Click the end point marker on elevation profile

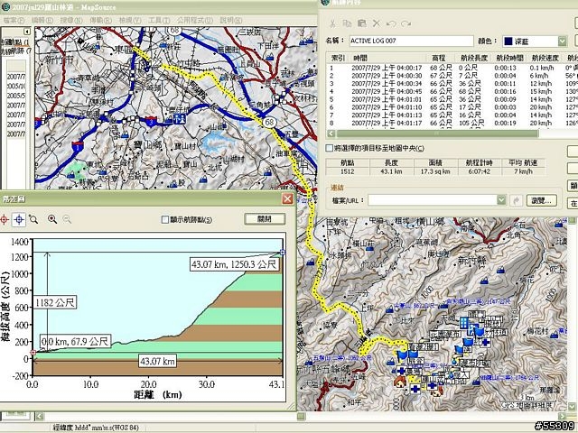(x=283, y=253)
